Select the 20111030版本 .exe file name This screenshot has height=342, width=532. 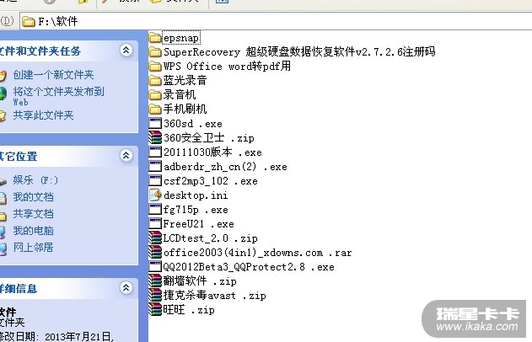click(212, 152)
